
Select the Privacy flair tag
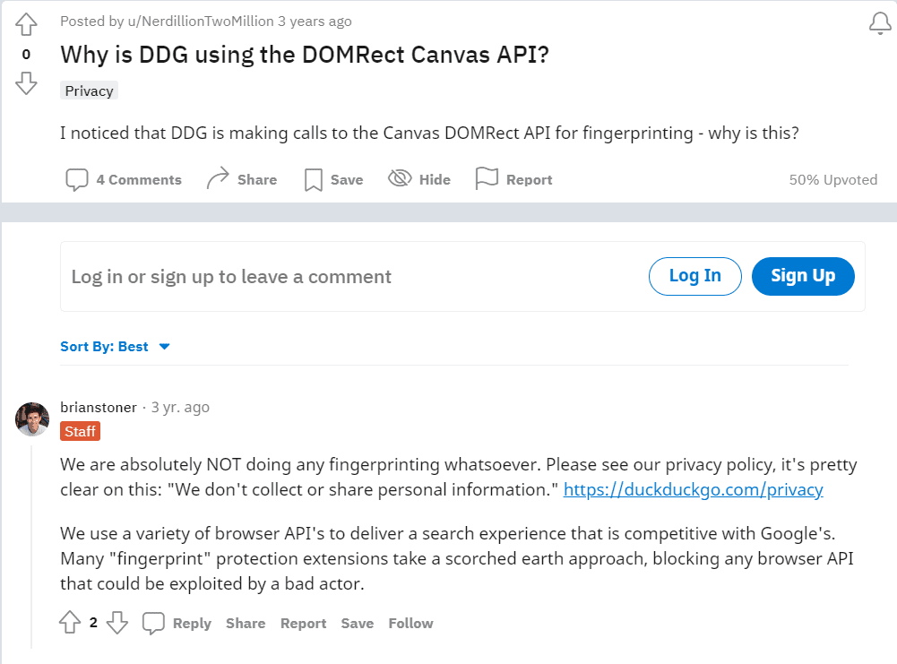90,91
